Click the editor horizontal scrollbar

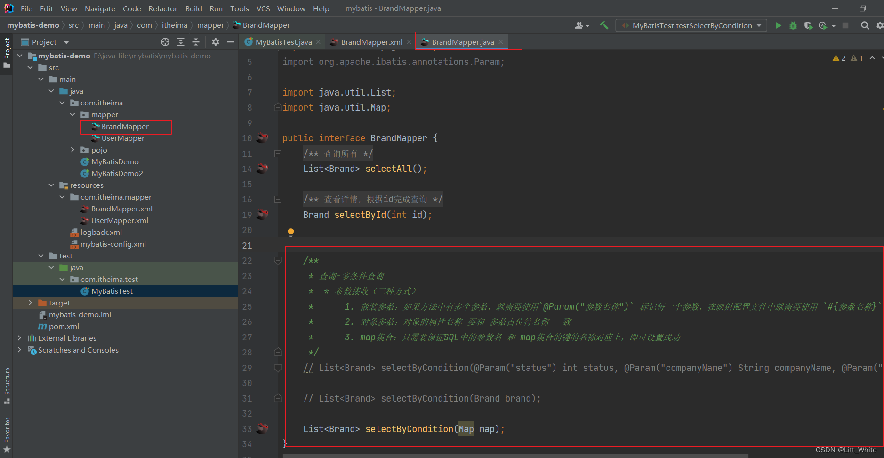(x=515, y=456)
